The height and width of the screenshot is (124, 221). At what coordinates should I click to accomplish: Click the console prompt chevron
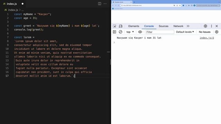114,42
